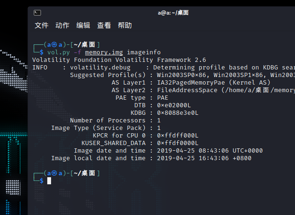Click the Win2003SP0x86 suggested profile
This screenshot has height=215, width=295.
pyautogui.click(x=182, y=75)
